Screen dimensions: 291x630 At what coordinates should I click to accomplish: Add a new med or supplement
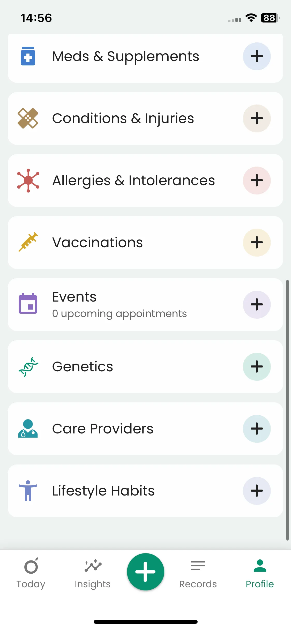257,56
